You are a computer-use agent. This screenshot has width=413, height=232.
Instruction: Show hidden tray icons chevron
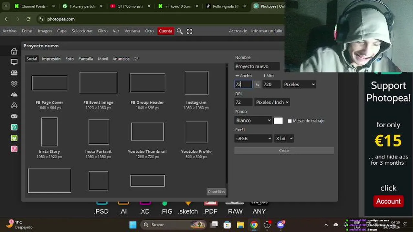click(x=326, y=225)
